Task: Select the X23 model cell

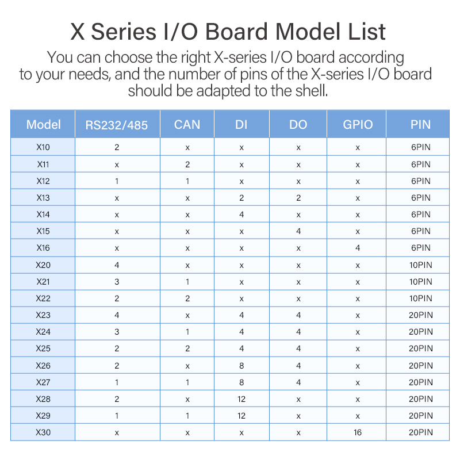Action: [43, 315]
